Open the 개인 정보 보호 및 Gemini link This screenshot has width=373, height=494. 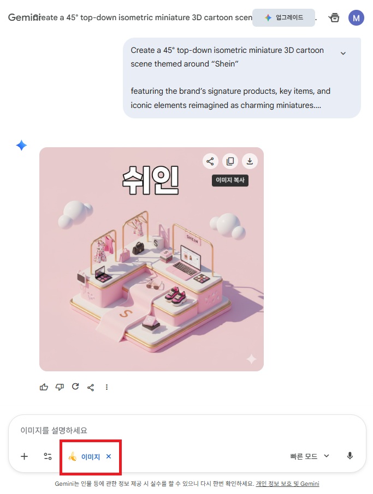287,484
